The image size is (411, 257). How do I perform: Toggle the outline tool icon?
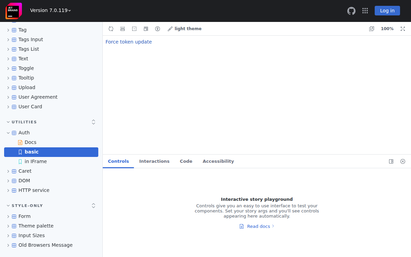point(134,29)
